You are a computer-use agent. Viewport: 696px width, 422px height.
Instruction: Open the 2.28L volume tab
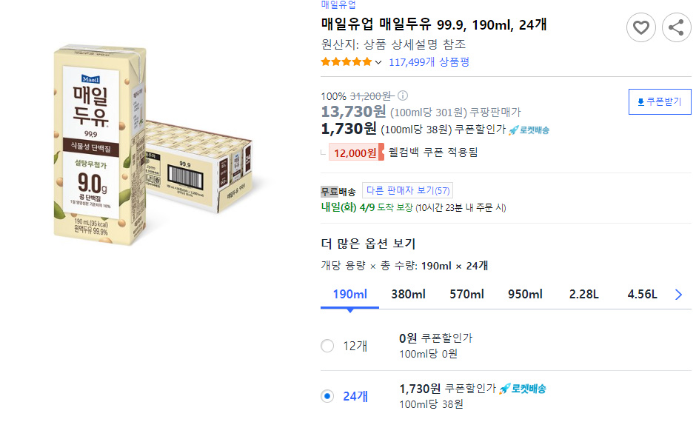583,294
